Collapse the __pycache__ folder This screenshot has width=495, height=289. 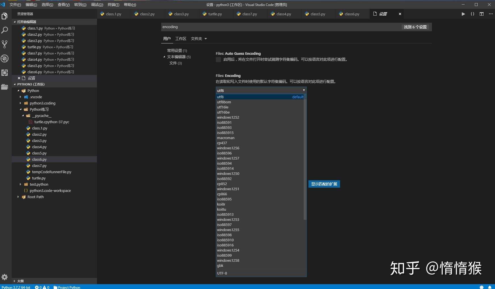[23, 116]
